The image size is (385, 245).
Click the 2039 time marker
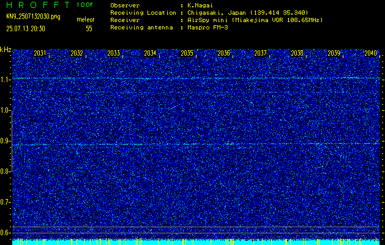[x=334, y=53]
